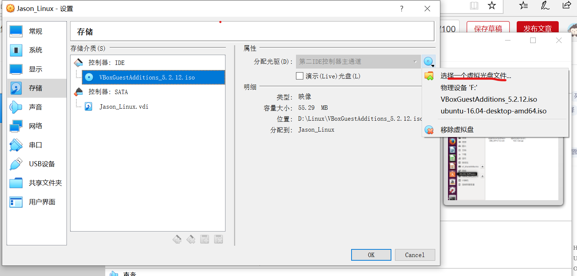Click the remove storage controller icon
This screenshot has width=577, height=276.
click(191, 240)
